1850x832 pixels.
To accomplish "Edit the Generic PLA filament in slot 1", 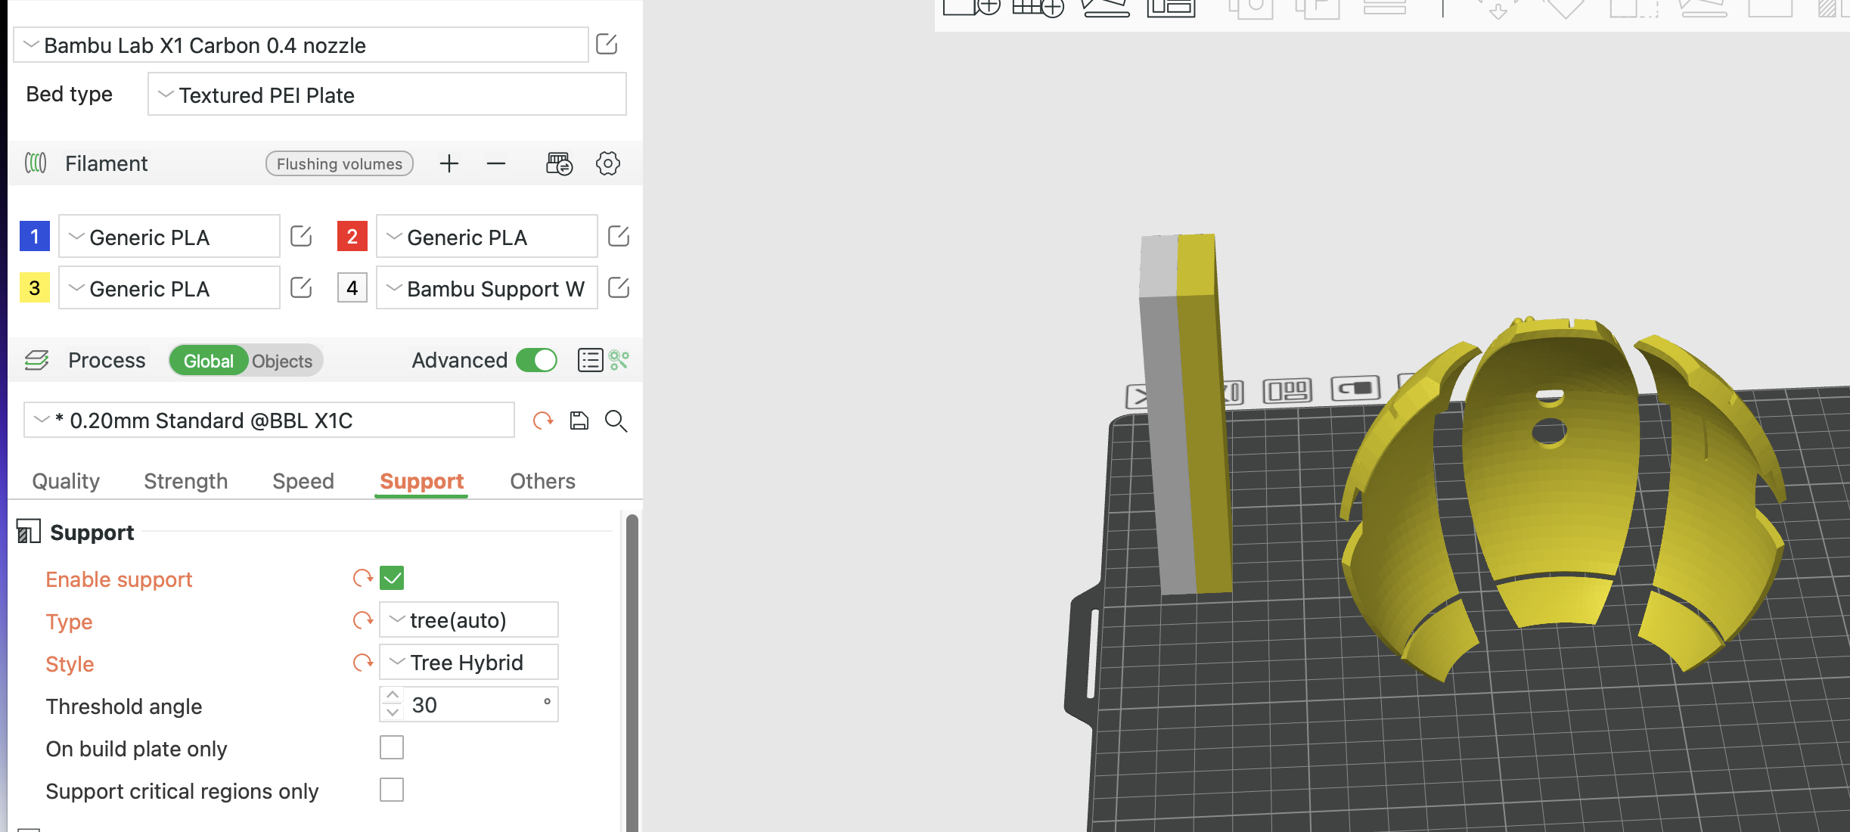I will pyautogui.click(x=300, y=235).
